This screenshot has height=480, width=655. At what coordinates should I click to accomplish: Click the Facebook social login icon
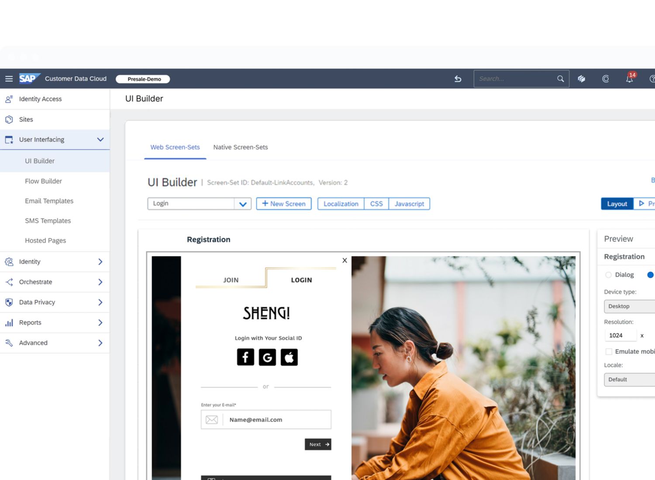pyautogui.click(x=245, y=357)
